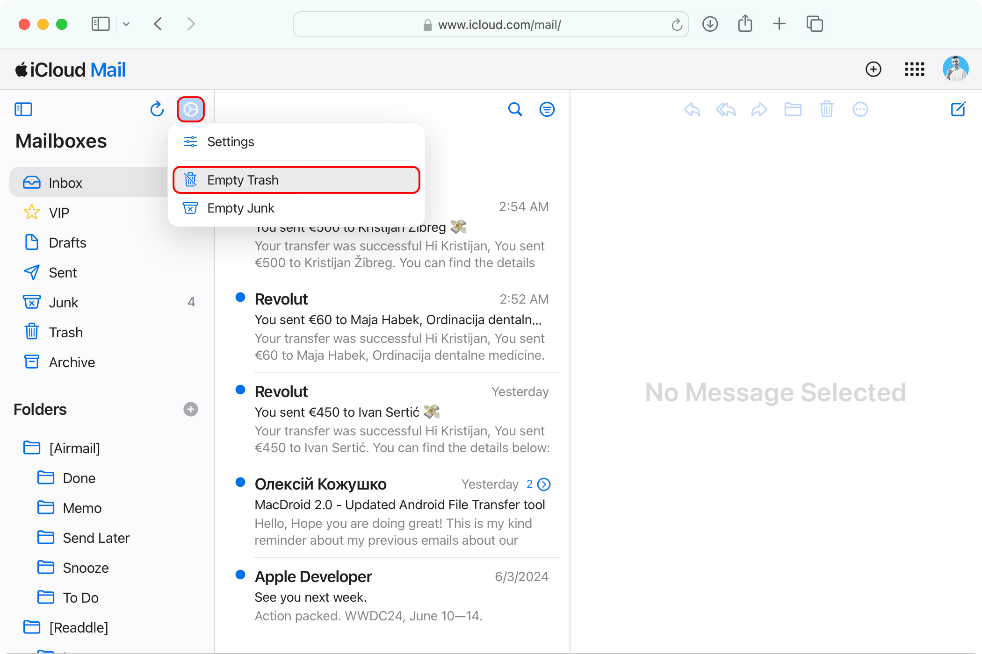Click the www.icloud.com/mail address field

click(x=491, y=24)
